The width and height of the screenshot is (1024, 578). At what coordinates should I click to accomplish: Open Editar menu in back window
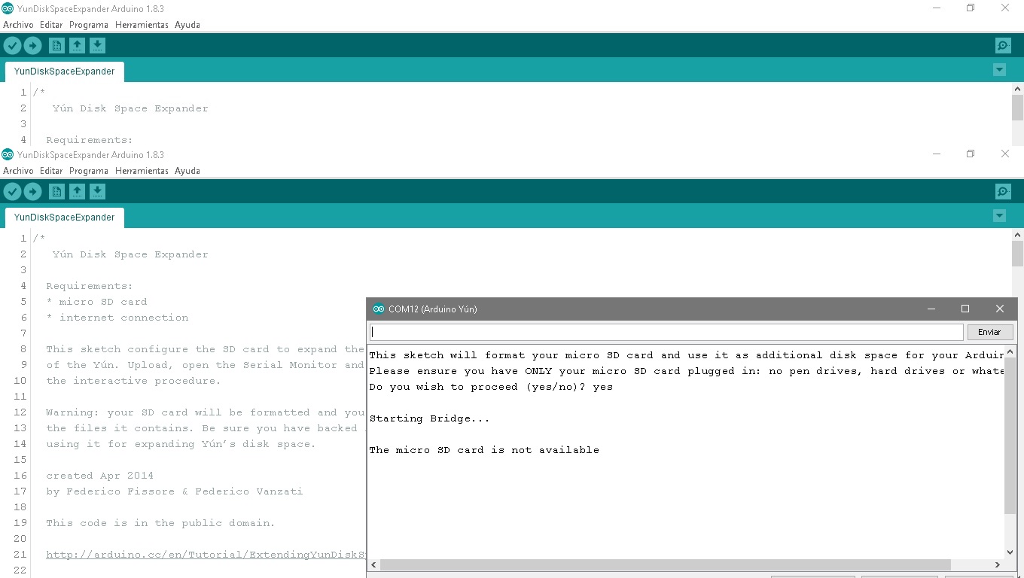51,25
